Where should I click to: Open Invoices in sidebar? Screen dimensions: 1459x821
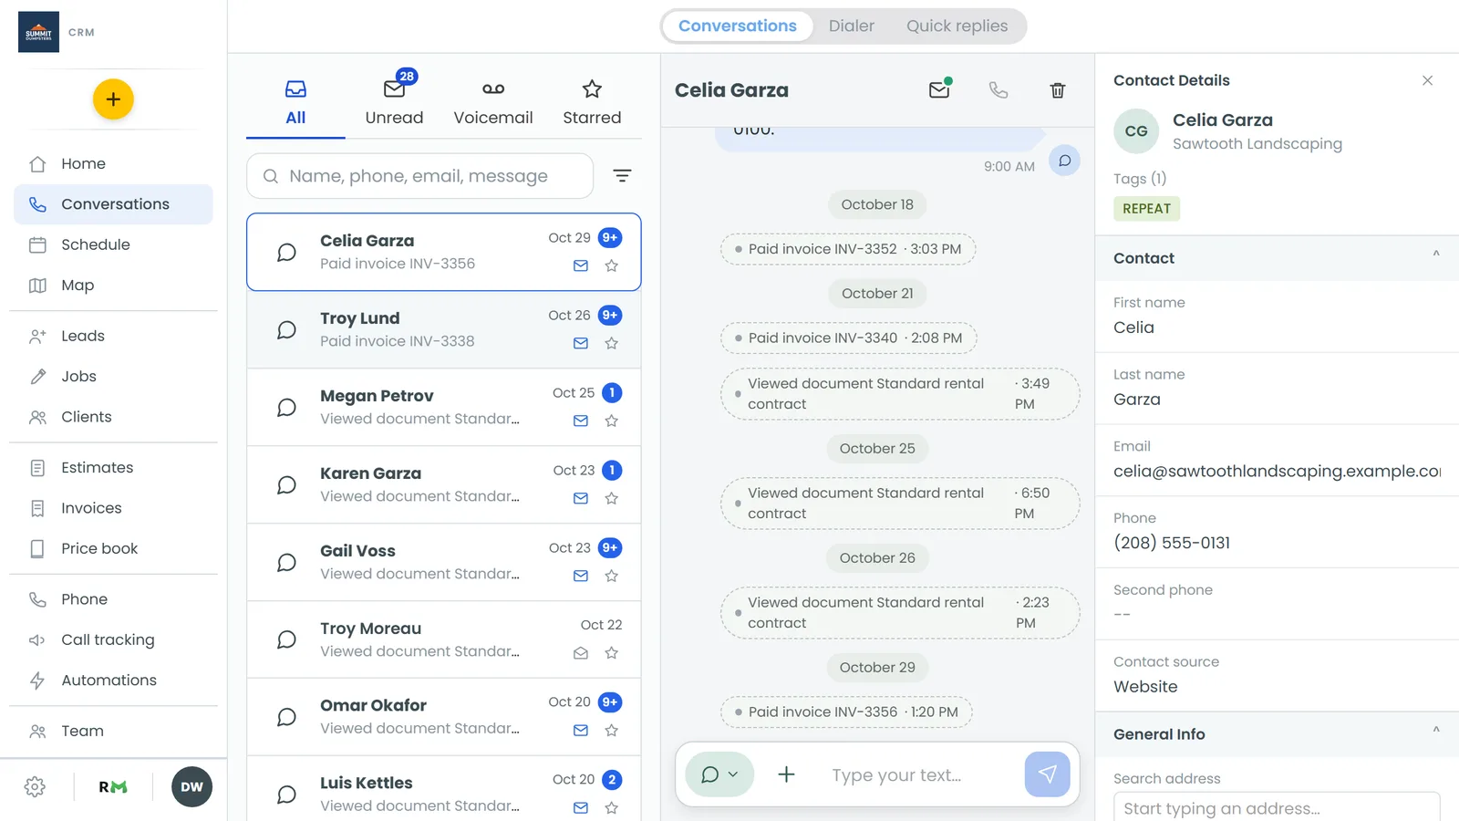pyautogui.click(x=113, y=508)
